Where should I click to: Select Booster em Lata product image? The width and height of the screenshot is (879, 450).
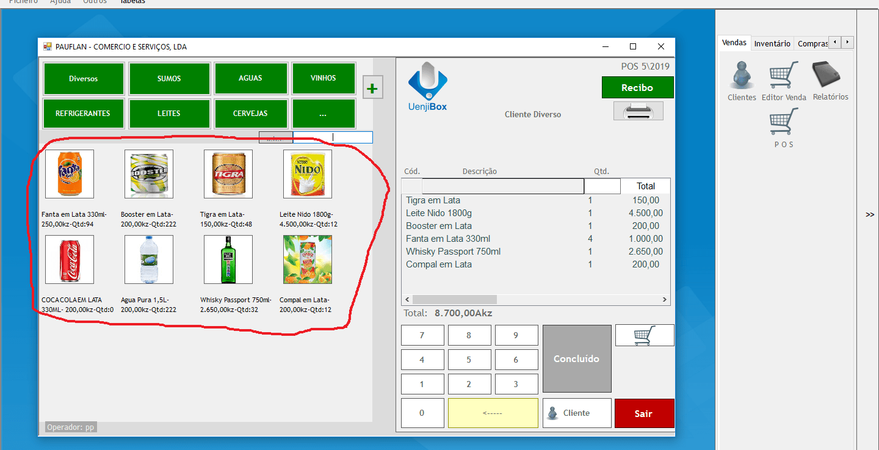149,174
